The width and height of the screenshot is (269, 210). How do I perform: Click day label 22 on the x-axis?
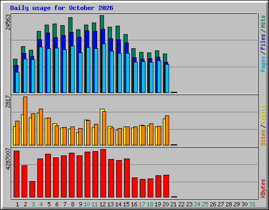(x=181, y=204)
